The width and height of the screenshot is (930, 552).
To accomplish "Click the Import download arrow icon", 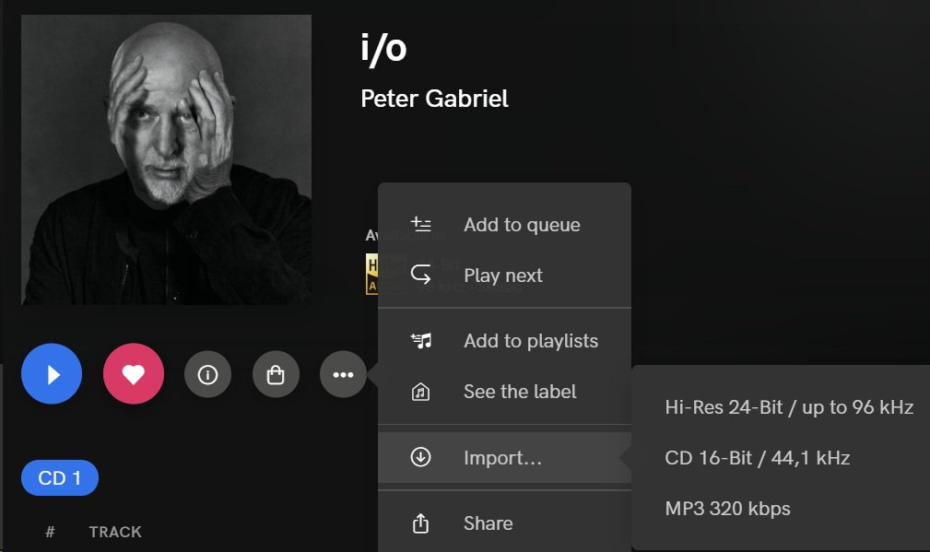I will point(421,458).
